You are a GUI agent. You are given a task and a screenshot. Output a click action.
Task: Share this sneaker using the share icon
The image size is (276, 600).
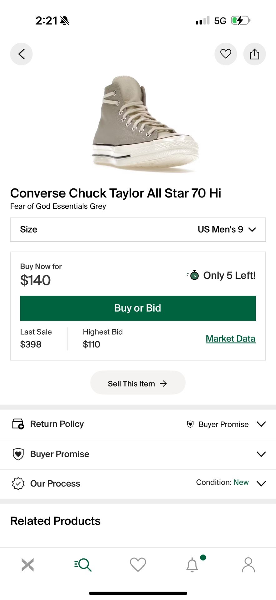[254, 54]
